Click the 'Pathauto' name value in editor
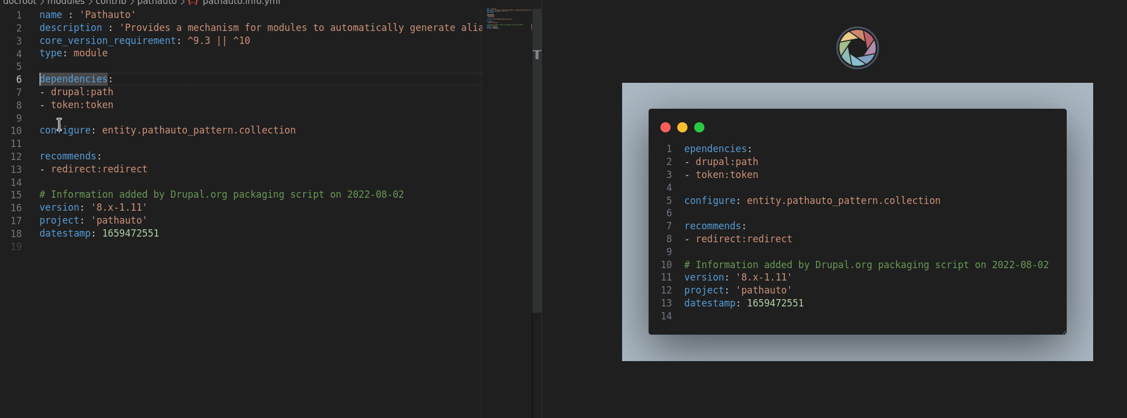1127x418 pixels. [108, 15]
